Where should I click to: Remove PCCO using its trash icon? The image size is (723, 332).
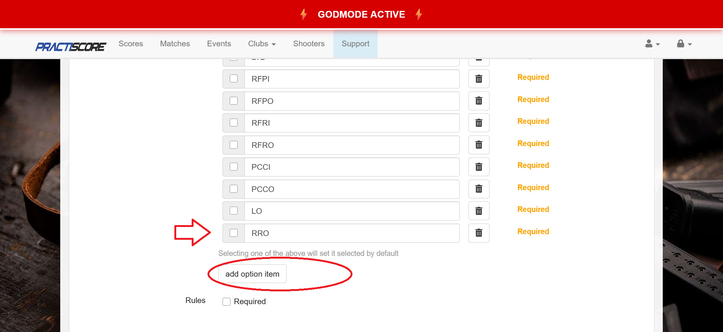pos(479,189)
